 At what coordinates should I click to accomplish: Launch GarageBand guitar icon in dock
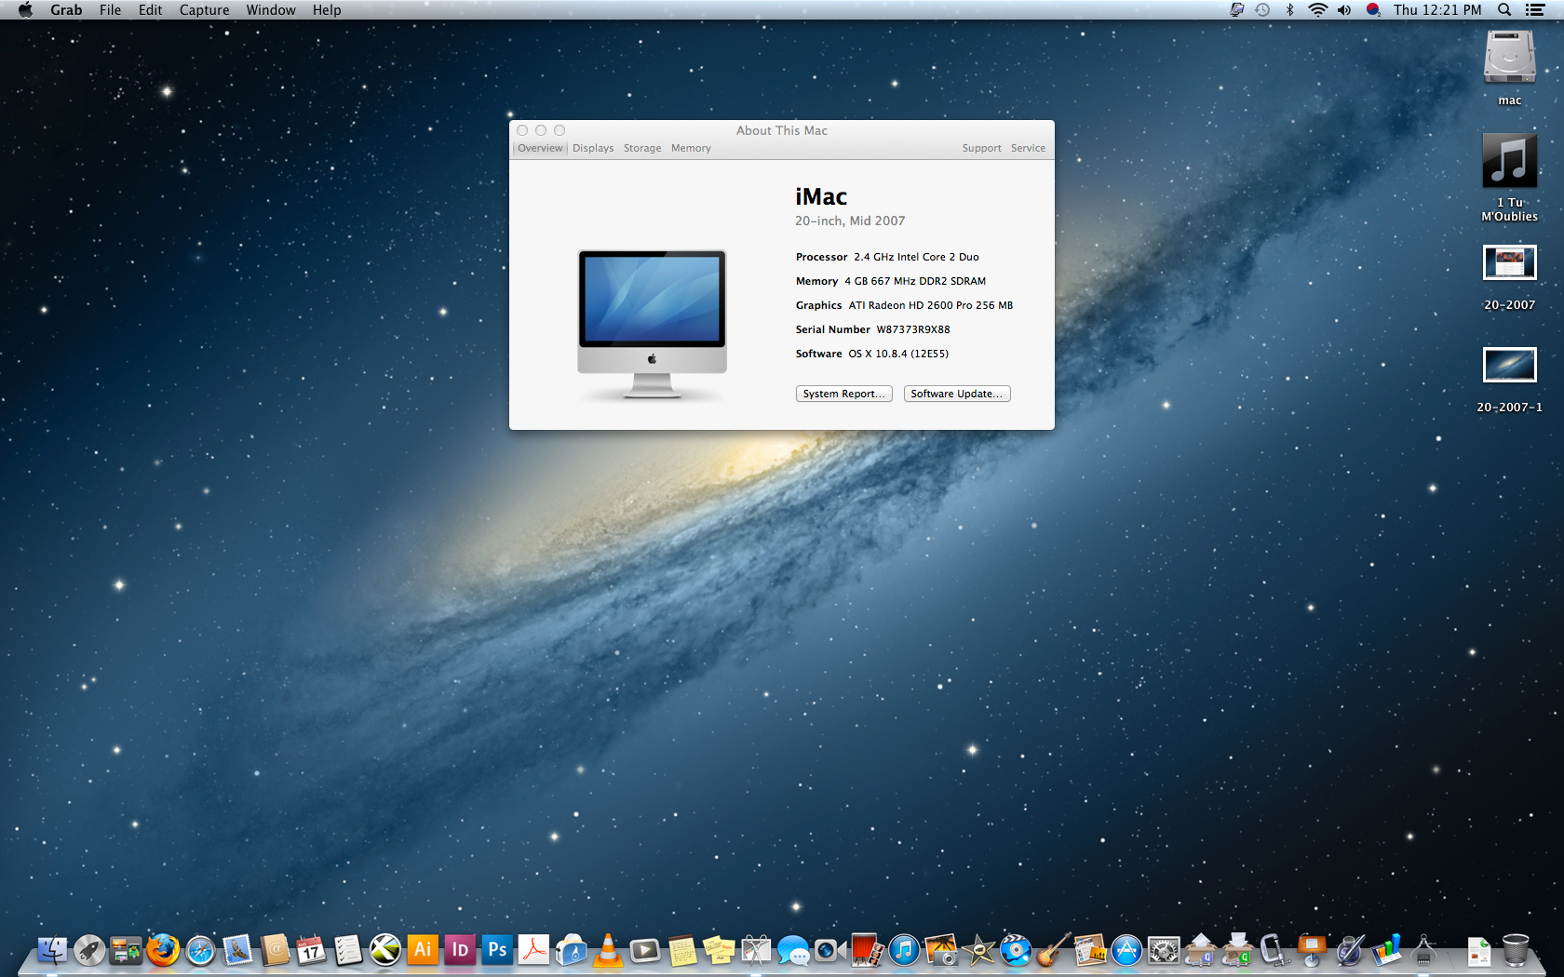click(1053, 950)
